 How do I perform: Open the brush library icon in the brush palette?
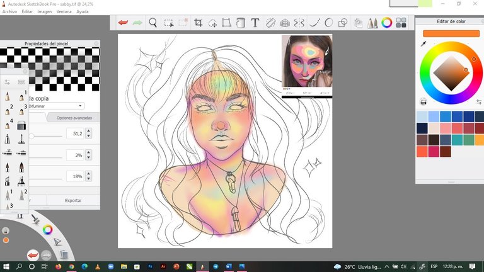pyautogui.click(x=21, y=82)
